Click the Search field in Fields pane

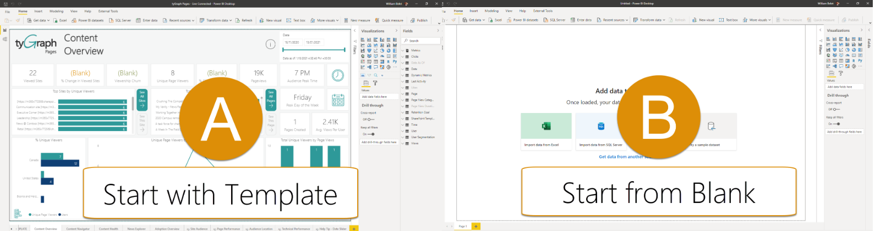[422, 41]
